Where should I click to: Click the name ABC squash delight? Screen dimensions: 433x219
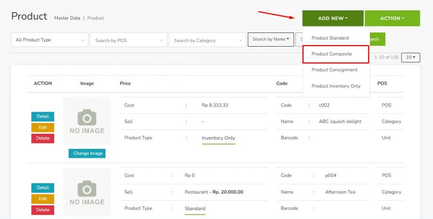point(340,122)
